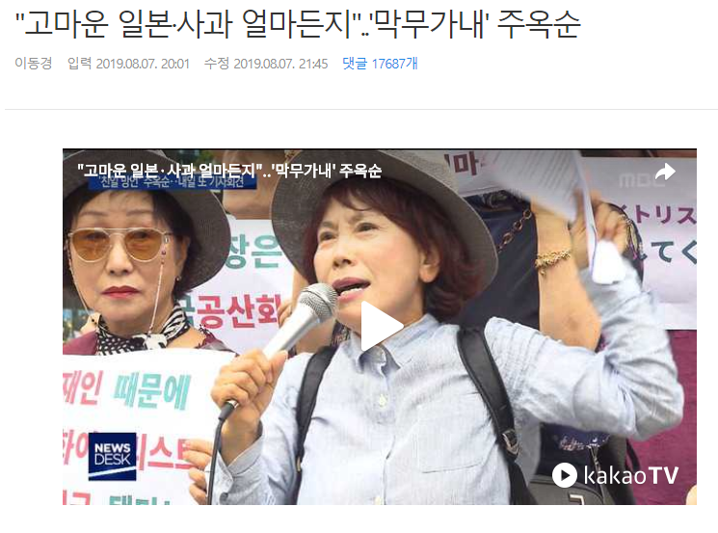Click the woman wearing tinted sunglasses
Viewport: 718px width, 533px height.
[130, 256]
